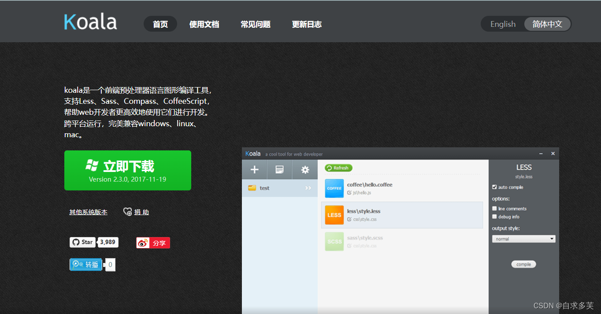Open the output style dropdown
601x314 pixels.
523,238
